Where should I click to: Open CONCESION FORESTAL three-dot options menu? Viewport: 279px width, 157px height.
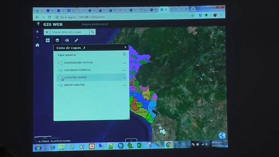point(124,71)
